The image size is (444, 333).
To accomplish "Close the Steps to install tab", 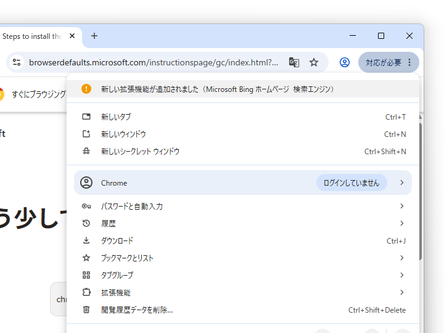I will (x=72, y=36).
